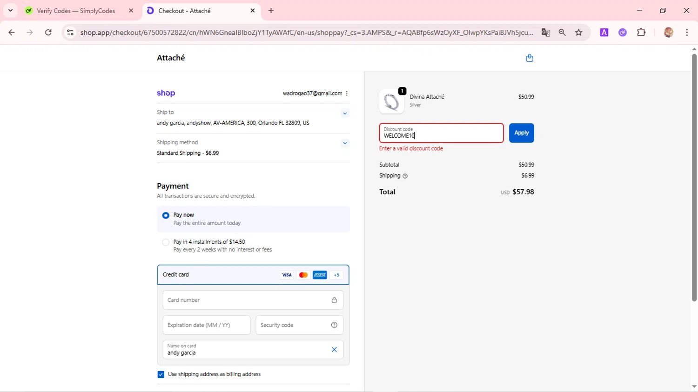Screen dimensions: 698x392
Task: Click the Shop Pay logo
Action: click(x=166, y=93)
